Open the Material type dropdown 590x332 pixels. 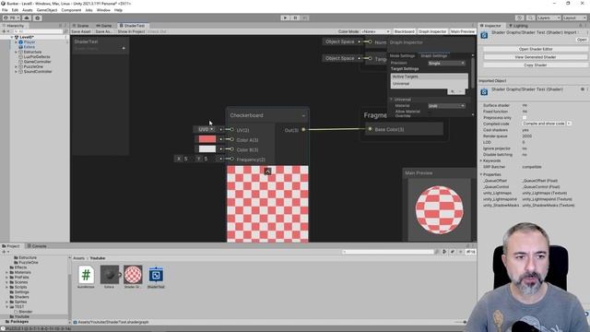[446, 106]
